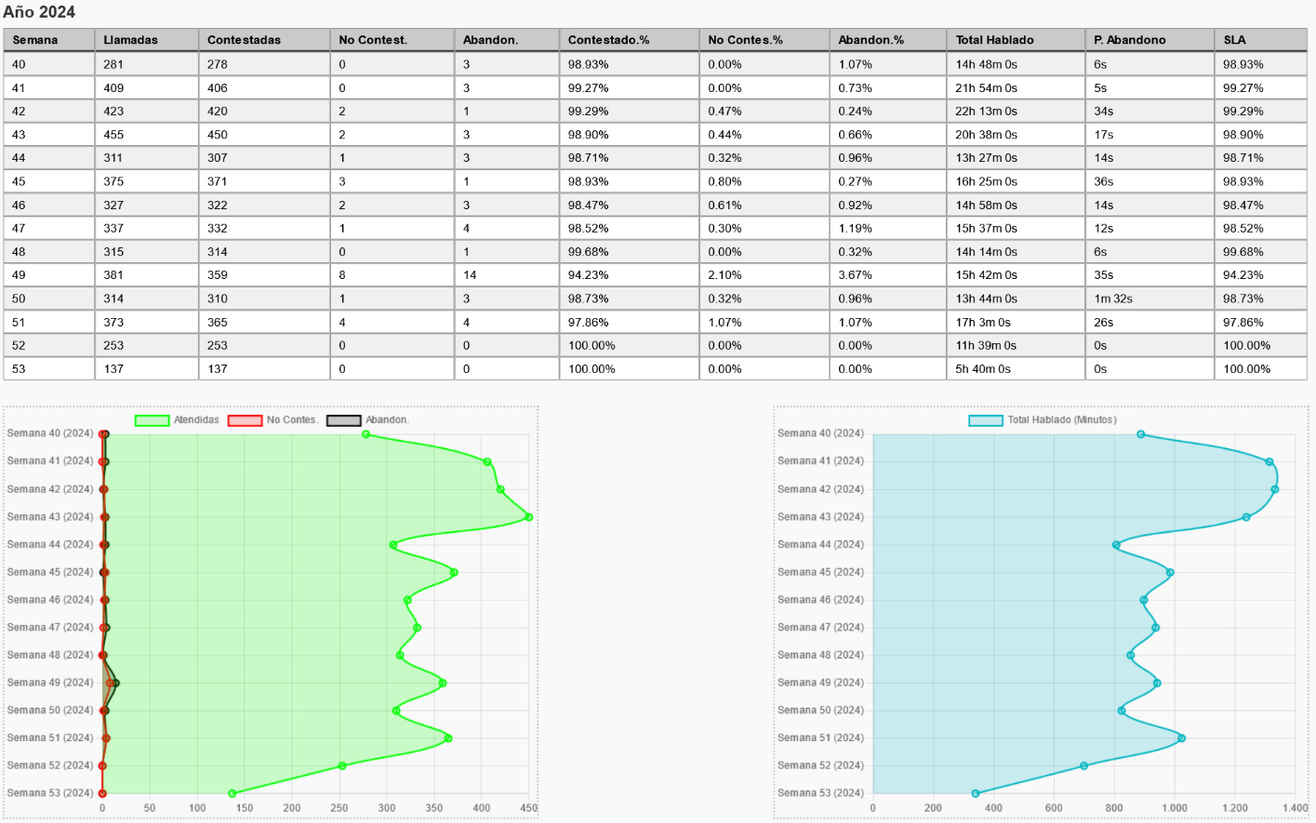The image size is (1316, 823).
Task: Click the SLA column header
Action: click(x=1234, y=40)
